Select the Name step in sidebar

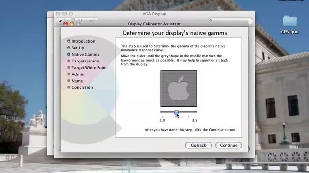point(75,81)
